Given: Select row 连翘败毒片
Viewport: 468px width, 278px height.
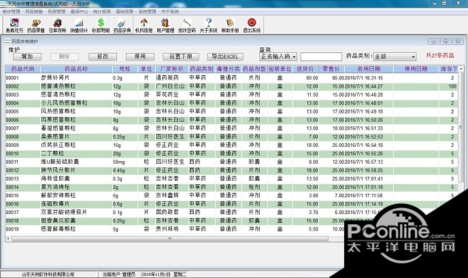Looking at the screenshot, I should click(x=231, y=204).
